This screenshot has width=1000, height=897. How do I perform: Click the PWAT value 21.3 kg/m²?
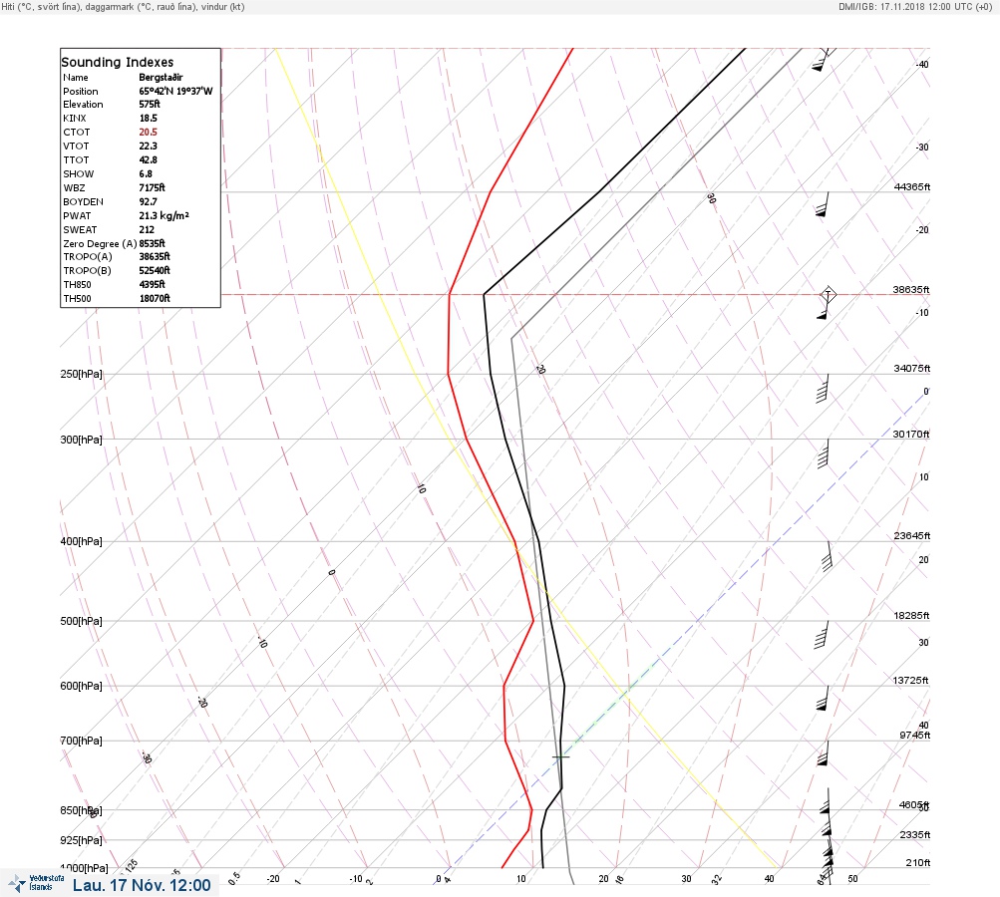coord(164,215)
